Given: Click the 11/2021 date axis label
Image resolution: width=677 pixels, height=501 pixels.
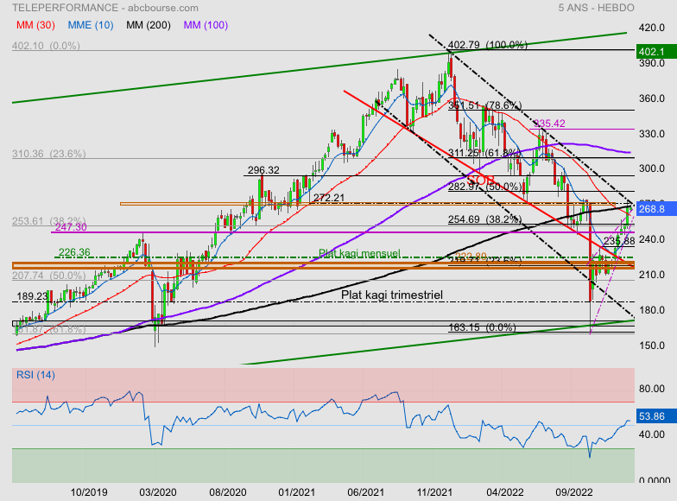Looking at the screenshot, I should pos(434,492).
